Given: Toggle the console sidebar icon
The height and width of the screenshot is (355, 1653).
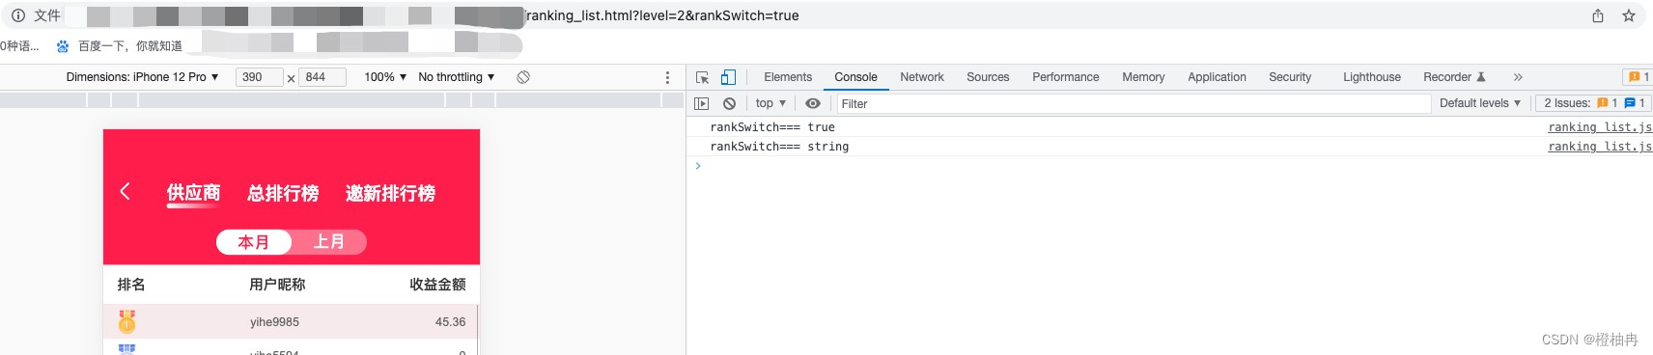Looking at the screenshot, I should [x=702, y=103].
